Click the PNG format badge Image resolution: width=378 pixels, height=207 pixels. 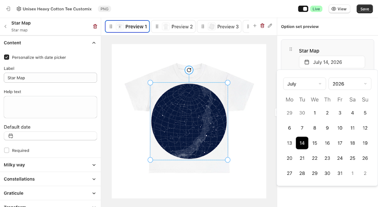tap(104, 9)
